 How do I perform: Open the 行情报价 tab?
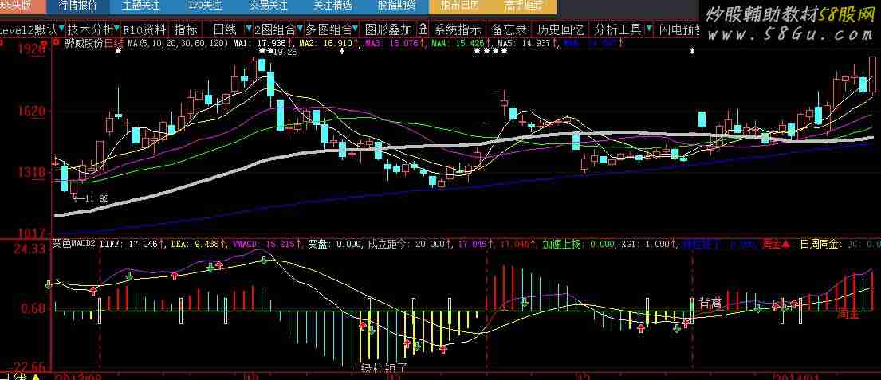(x=77, y=6)
